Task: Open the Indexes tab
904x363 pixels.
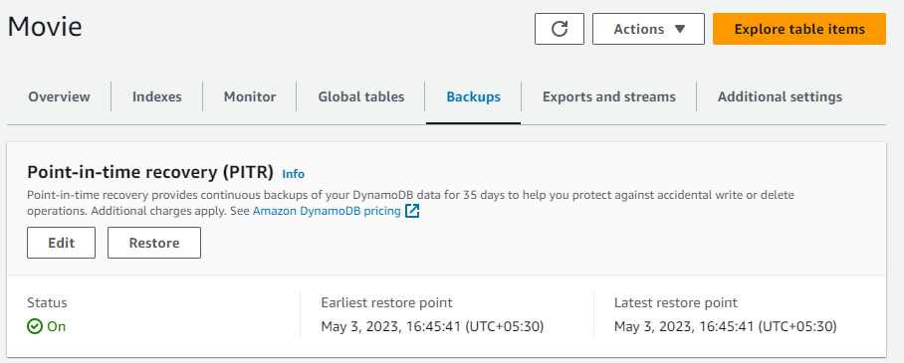Action: (x=157, y=96)
